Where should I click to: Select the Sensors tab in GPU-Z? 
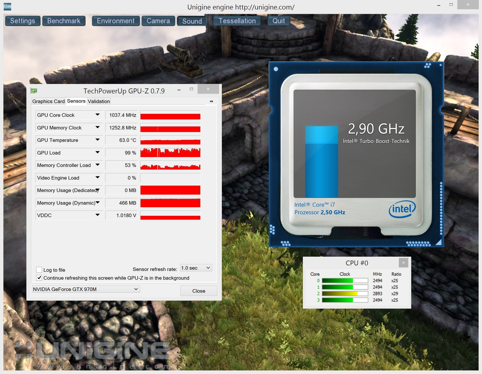76,101
